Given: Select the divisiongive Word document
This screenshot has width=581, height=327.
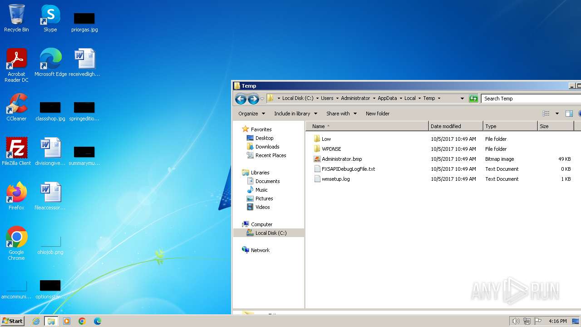Looking at the screenshot, I should 50,152.
